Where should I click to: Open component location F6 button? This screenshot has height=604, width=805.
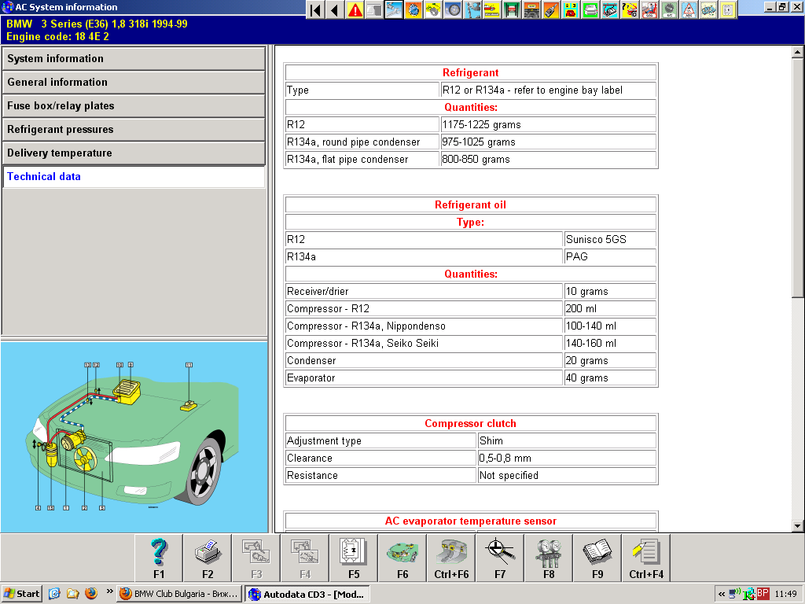click(402, 558)
